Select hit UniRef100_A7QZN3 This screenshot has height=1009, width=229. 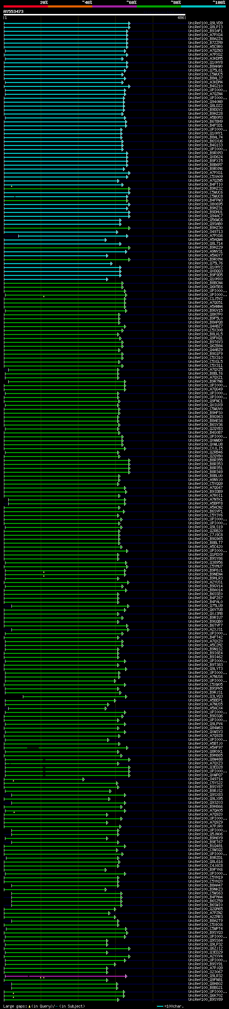205,50
